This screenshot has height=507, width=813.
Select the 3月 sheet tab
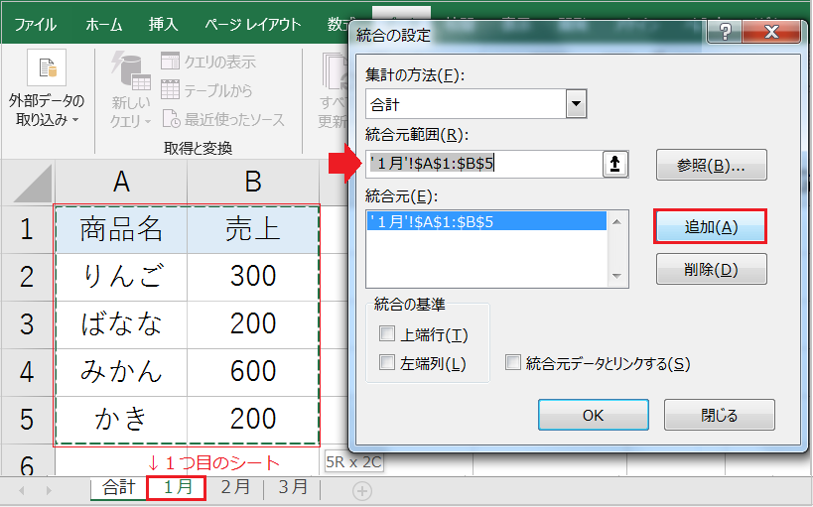[x=293, y=487]
